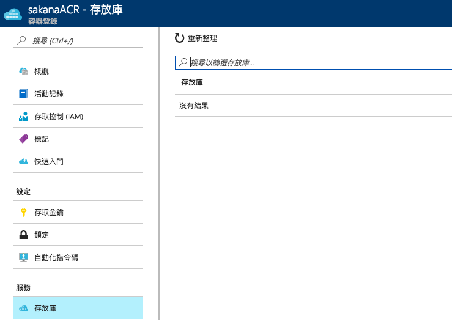Click magnifier icon in repository filter box
This screenshot has height=320, width=452.
tap(183, 62)
